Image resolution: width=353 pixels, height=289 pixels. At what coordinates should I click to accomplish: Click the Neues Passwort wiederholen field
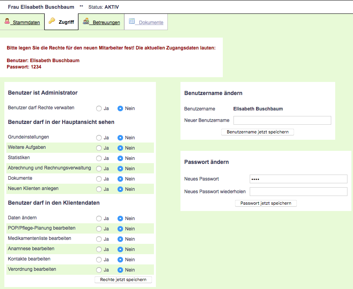(x=298, y=192)
